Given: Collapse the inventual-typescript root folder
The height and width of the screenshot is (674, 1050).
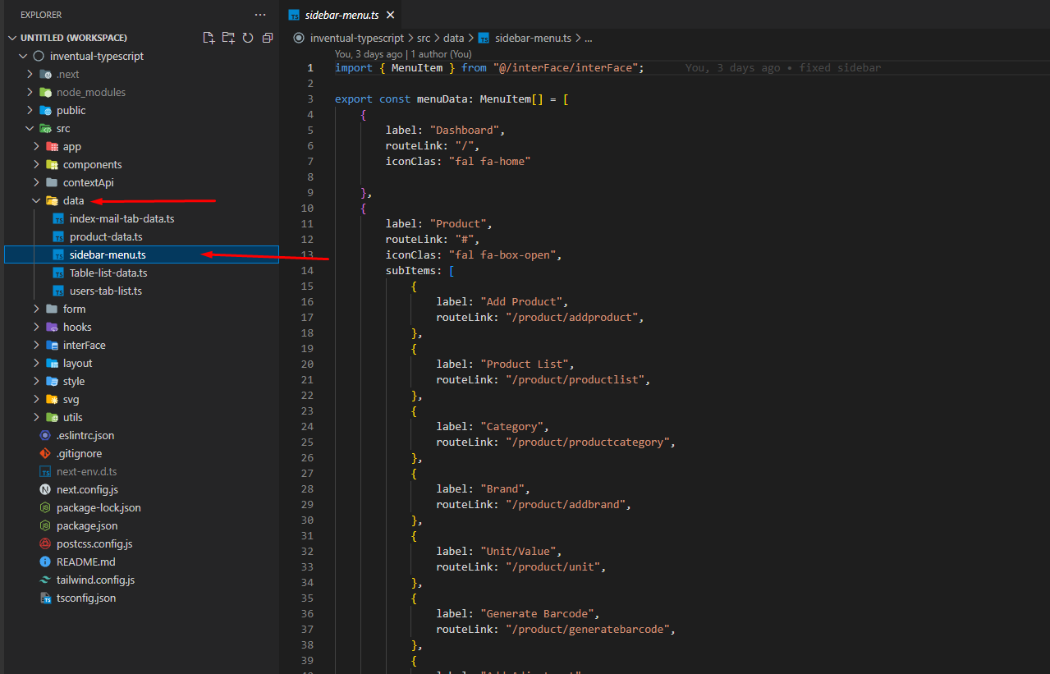Looking at the screenshot, I should [23, 56].
